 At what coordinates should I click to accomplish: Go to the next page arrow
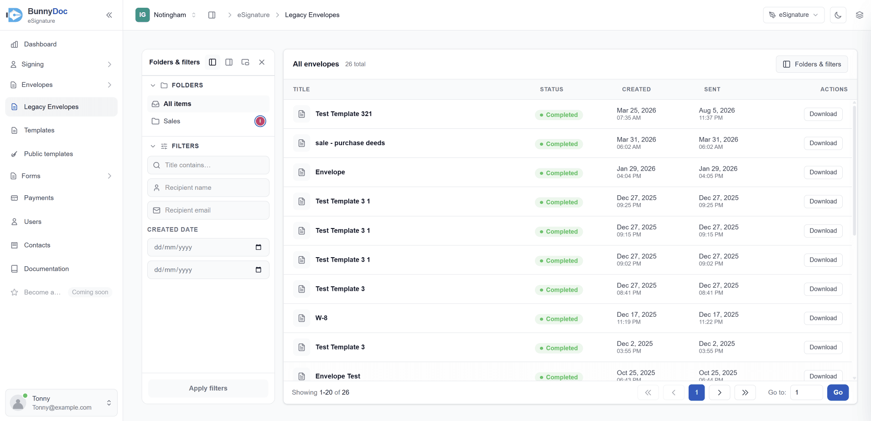[x=720, y=392]
